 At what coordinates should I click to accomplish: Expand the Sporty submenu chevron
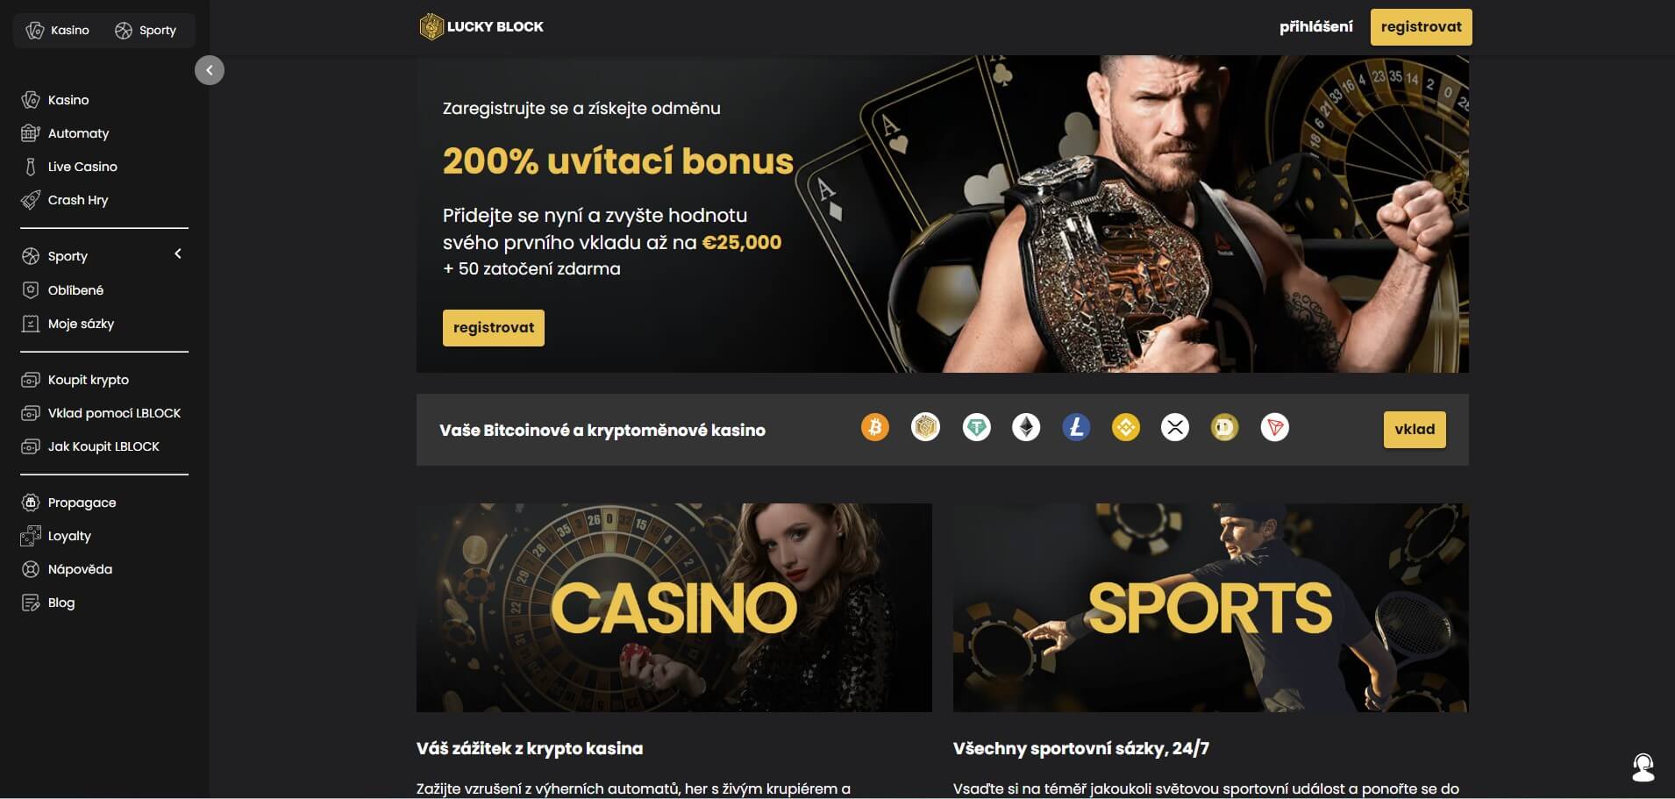click(x=178, y=254)
